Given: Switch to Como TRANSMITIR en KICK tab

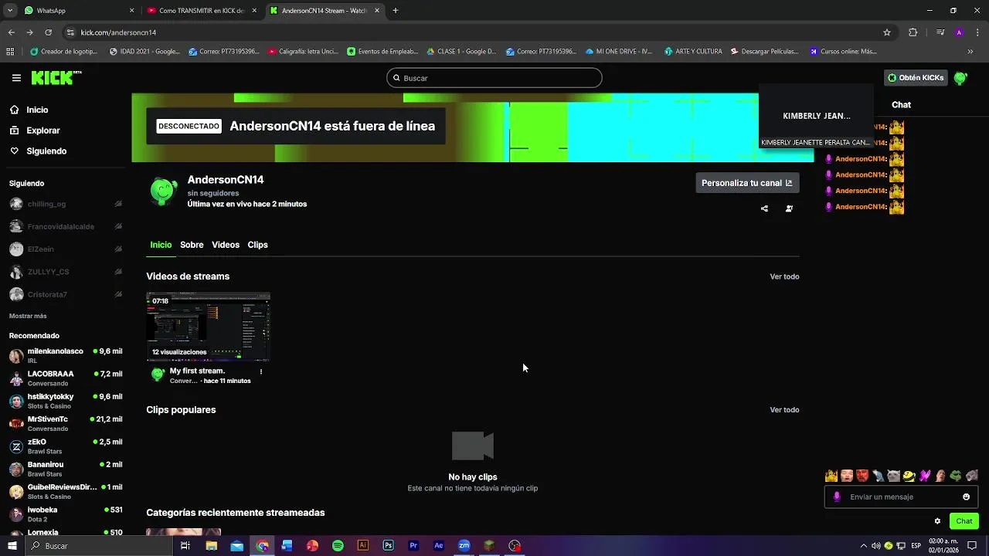Looking at the screenshot, I should click(x=202, y=11).
